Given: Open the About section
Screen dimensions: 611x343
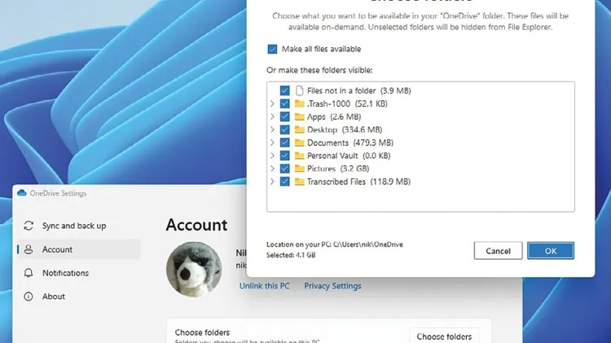Looking at the screenshot, I should point(79,297).
